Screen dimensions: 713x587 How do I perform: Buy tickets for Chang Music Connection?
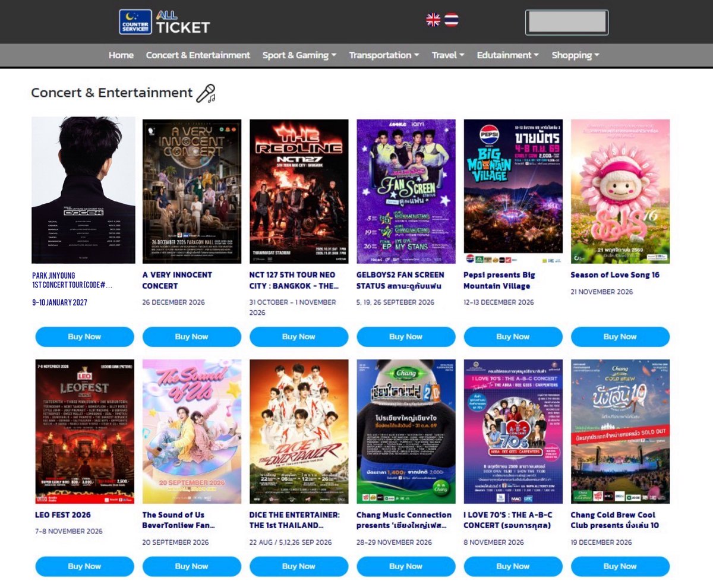coord(406,567)
